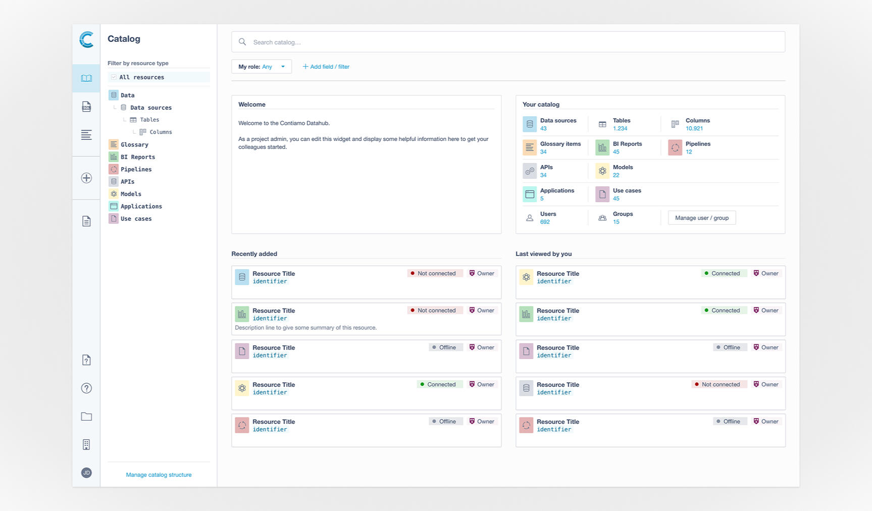Open the My role dropdown
Image resolution: width=872 pixels, height=511 pixels.
click(x=261, y=67)
